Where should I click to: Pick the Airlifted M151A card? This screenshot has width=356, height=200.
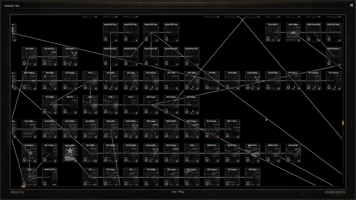tap(151, 153)
